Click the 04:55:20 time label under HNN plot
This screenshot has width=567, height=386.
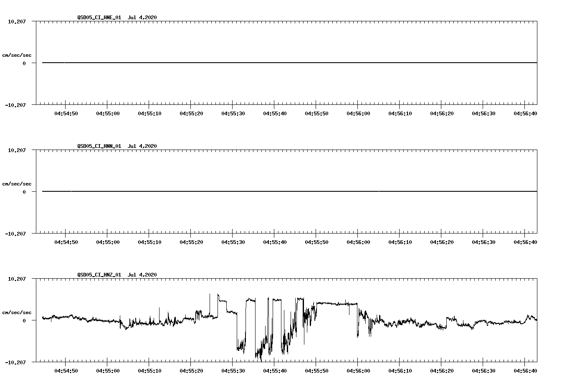coord(191,242)
